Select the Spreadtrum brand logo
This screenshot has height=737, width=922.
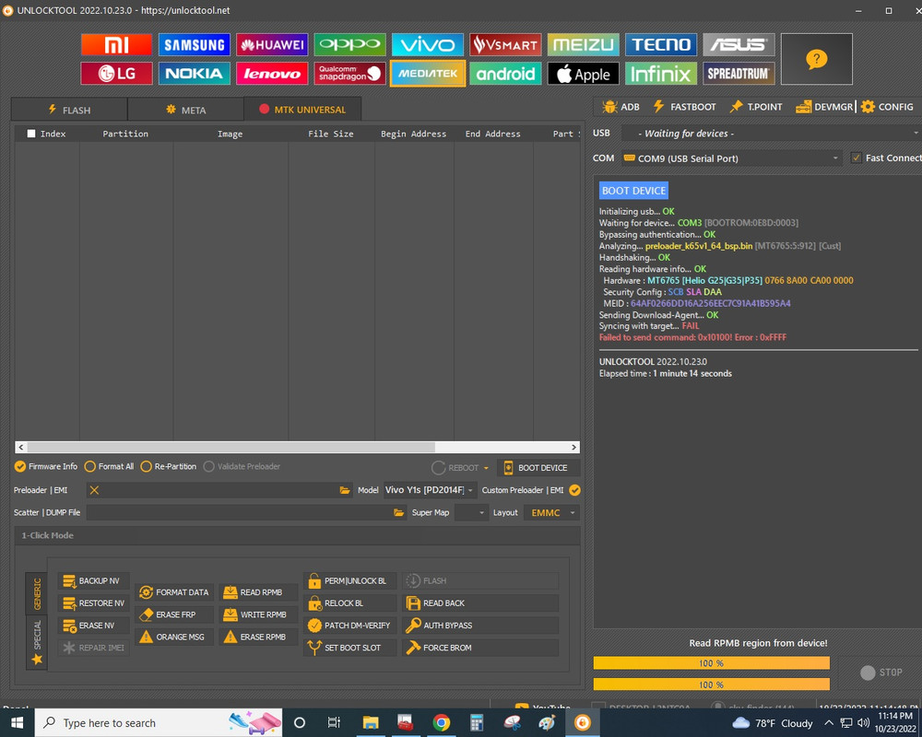739,74
